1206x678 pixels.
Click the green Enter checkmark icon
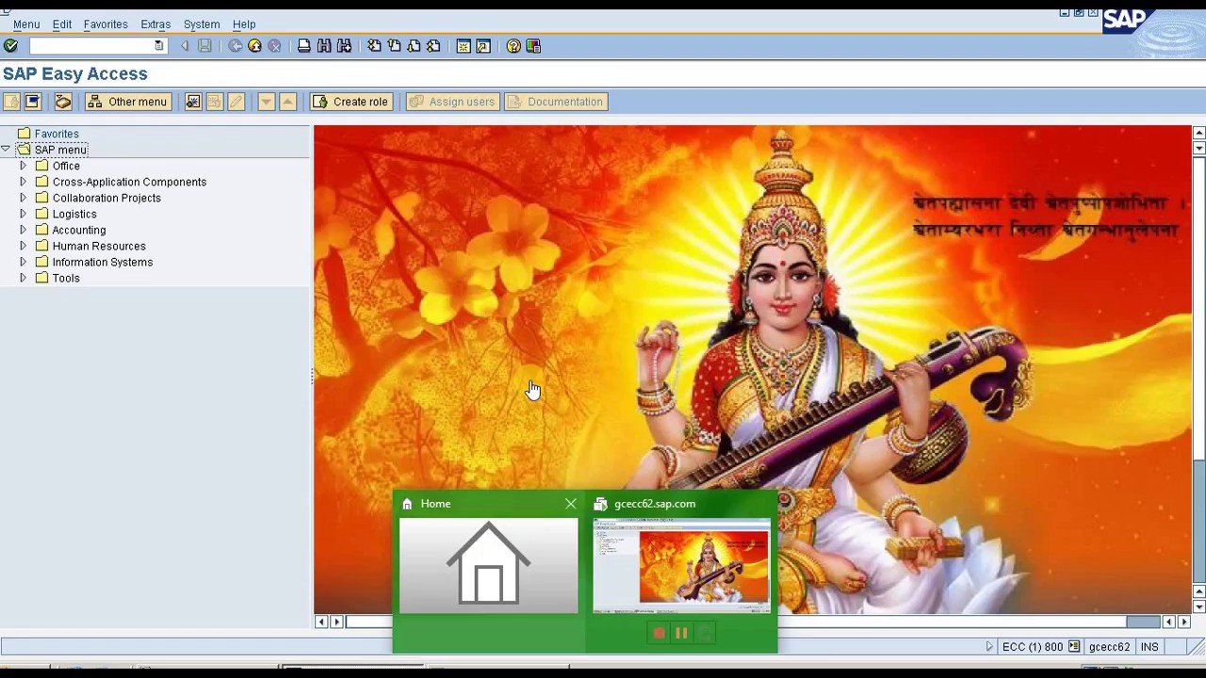tap(10, 46)
